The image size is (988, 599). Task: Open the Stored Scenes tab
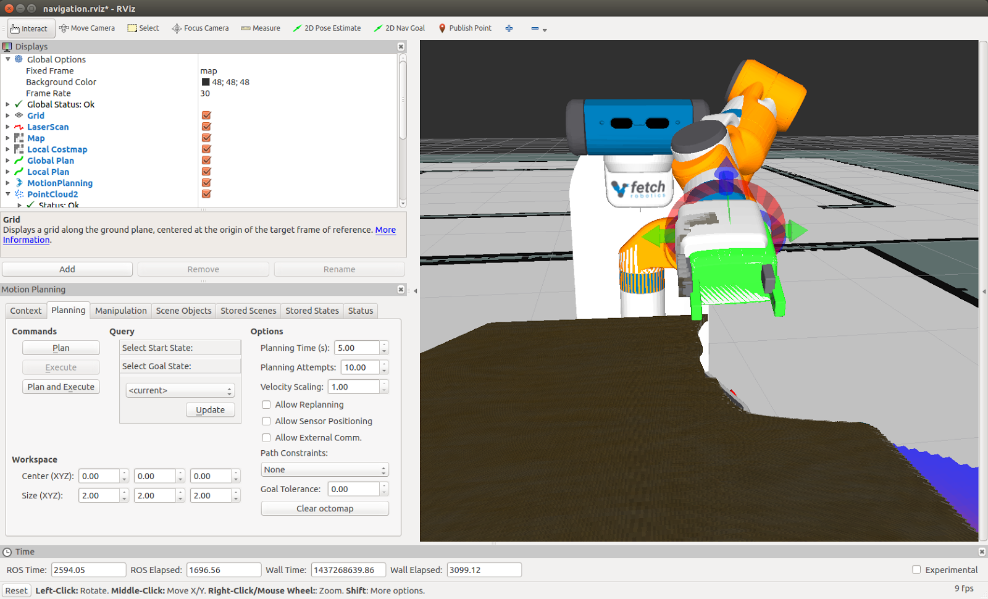click(248, 311)
